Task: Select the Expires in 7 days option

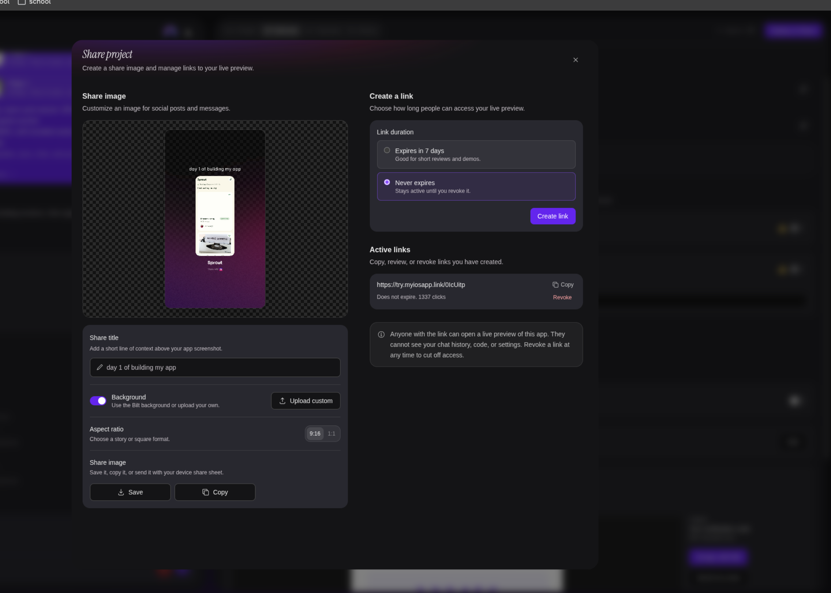Action: (x=476, y=154)
